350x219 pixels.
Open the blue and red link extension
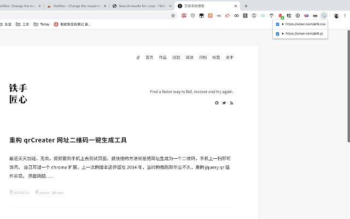coord(306,15)
